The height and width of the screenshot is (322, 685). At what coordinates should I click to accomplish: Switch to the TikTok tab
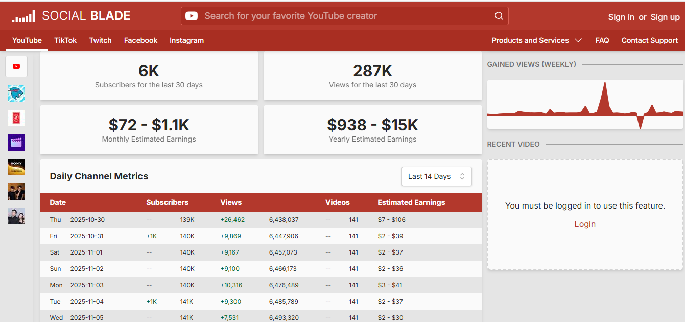(65, 40)
